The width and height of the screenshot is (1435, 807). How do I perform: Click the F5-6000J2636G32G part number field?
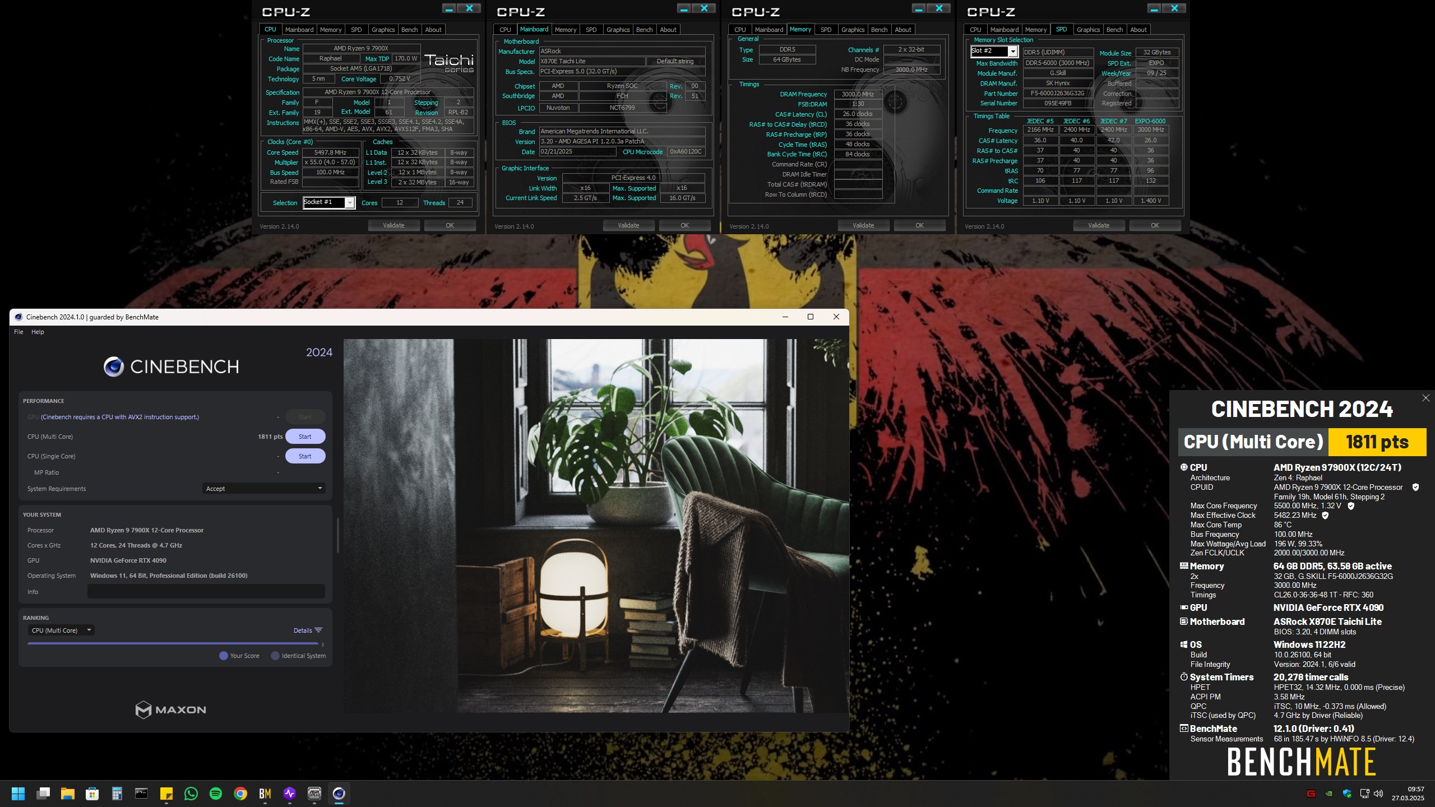point(1058,94)
